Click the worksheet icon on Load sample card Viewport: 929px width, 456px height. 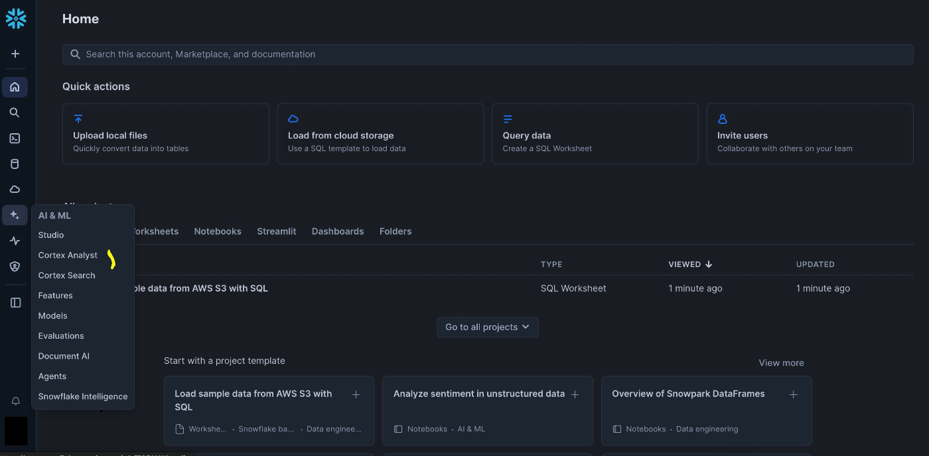click(179, 429)
